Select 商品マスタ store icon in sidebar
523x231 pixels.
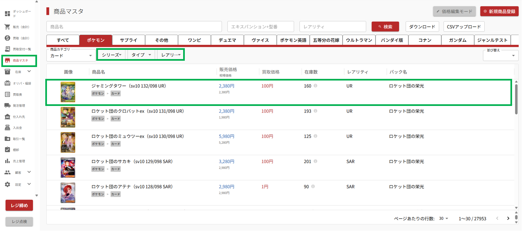[x=7, y=60]
